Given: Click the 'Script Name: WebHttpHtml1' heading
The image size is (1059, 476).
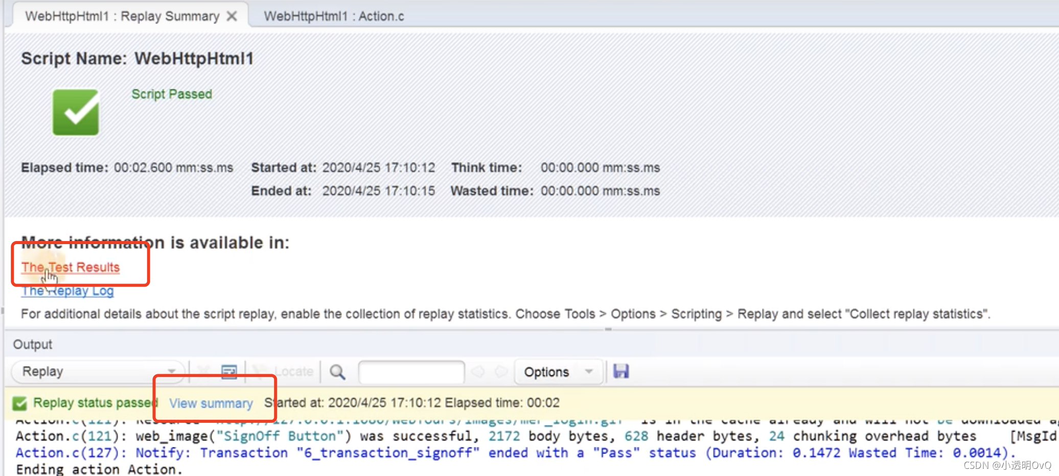Looking at the screenshot, I should click(137, 59).
